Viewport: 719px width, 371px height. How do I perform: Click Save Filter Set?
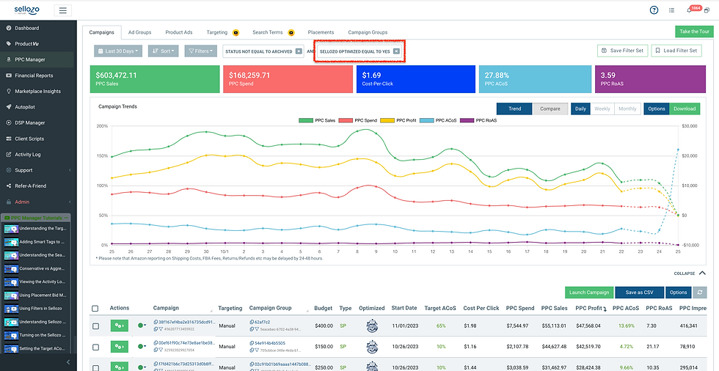pos(623,51)
